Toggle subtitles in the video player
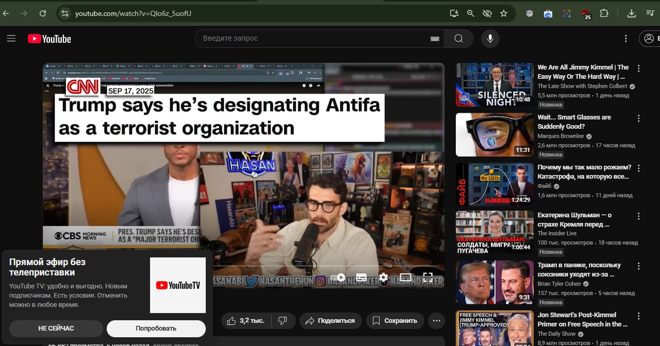This screenshot has height=346, width=660. coord(361,278)
